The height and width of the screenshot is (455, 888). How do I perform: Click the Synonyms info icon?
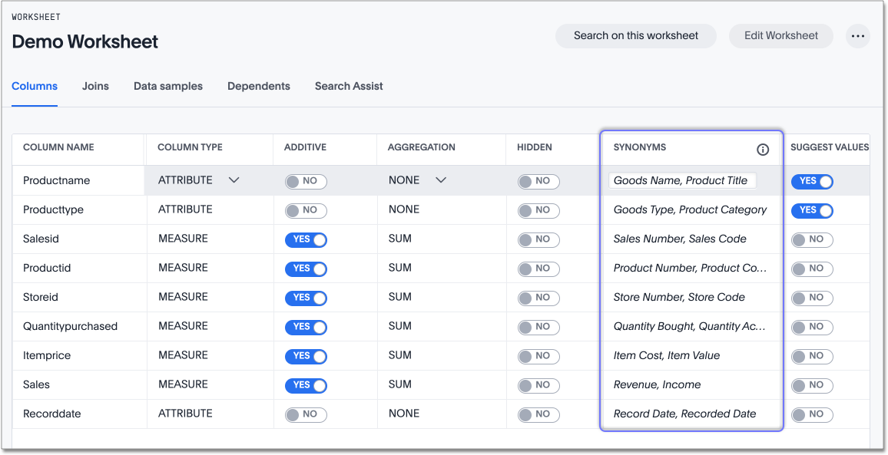(762, 150)
